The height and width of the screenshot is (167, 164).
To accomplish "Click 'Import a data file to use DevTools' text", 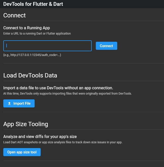I will point(58,88).
